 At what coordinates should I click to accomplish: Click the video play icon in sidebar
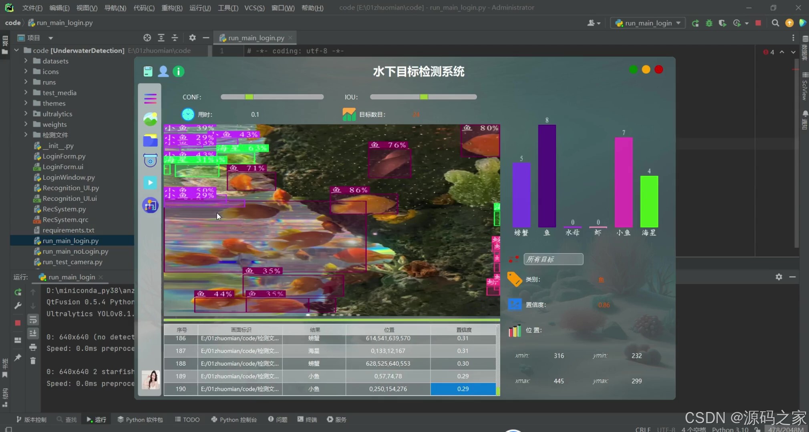click(x=150, y=183)
